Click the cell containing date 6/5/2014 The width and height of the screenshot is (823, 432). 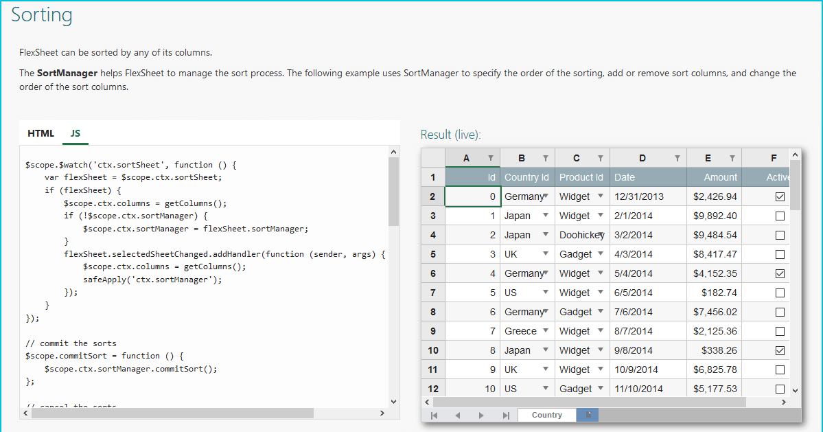pos(648,293)
